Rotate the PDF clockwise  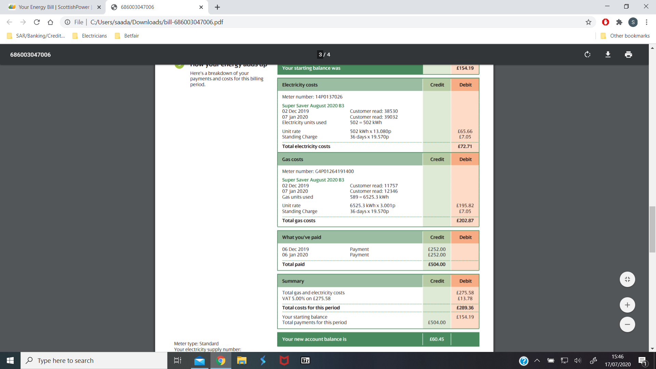(x=587, y=55)
